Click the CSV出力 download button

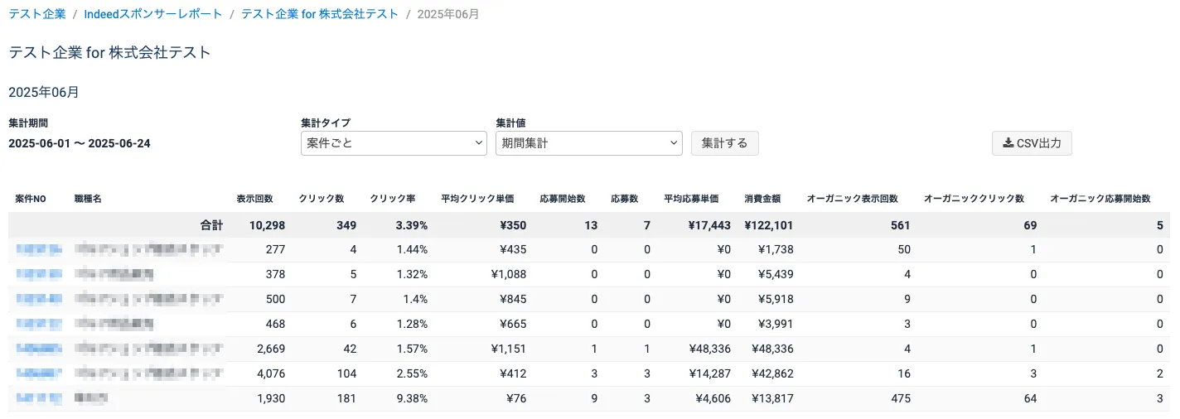[x=1032, y=143]
